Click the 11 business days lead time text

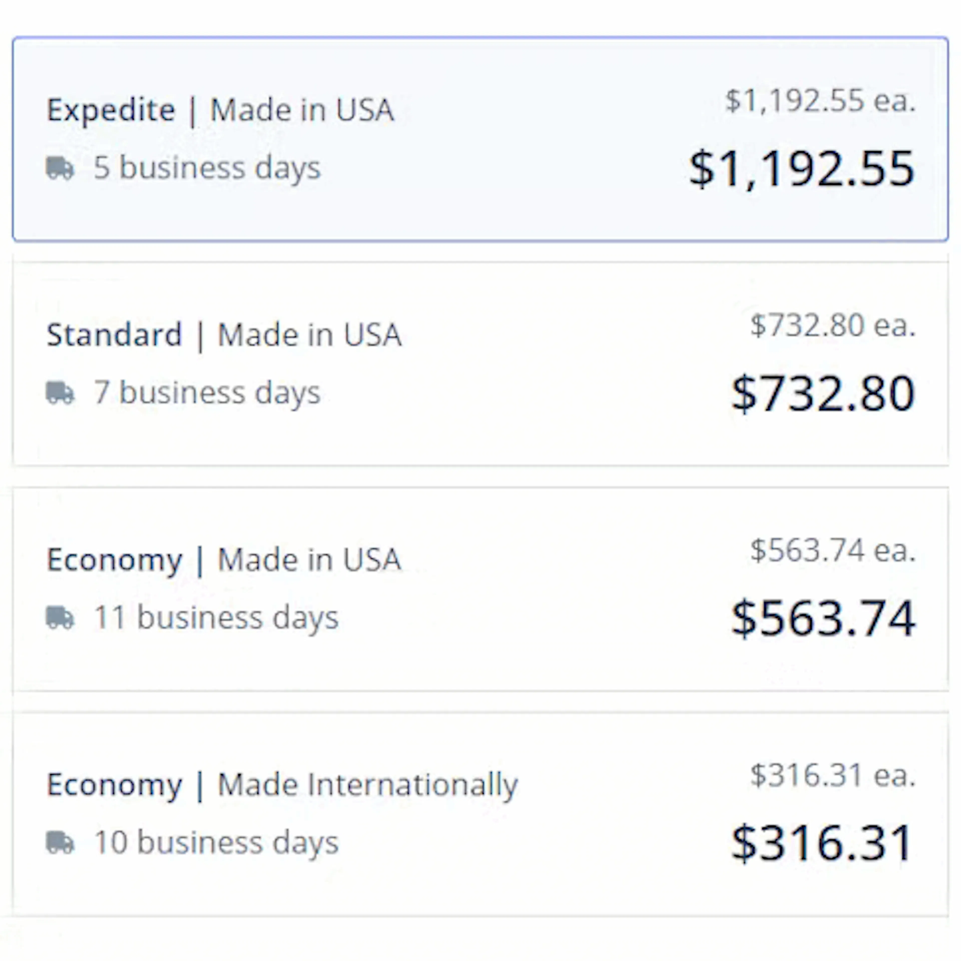[216, 618]
